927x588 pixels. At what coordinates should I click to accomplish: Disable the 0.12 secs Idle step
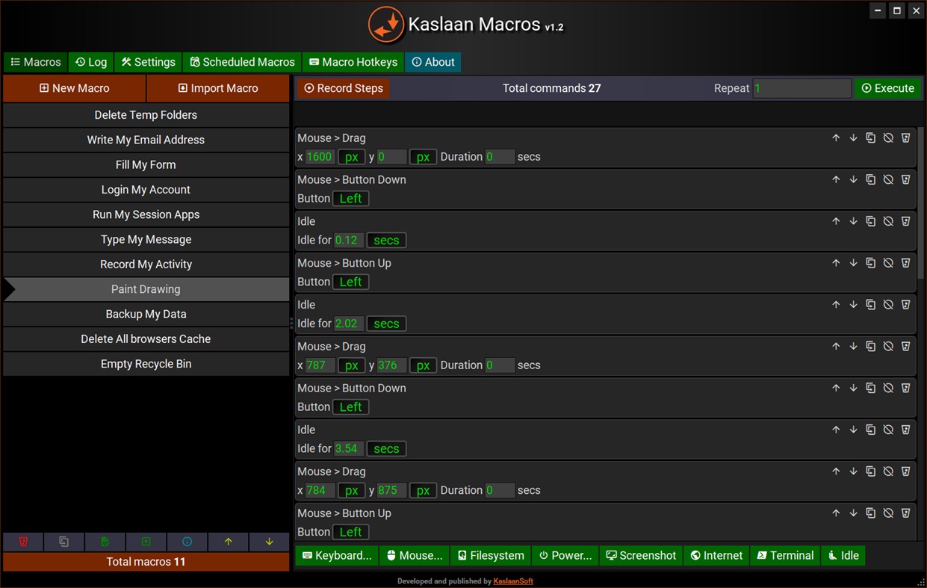(888, 221)
